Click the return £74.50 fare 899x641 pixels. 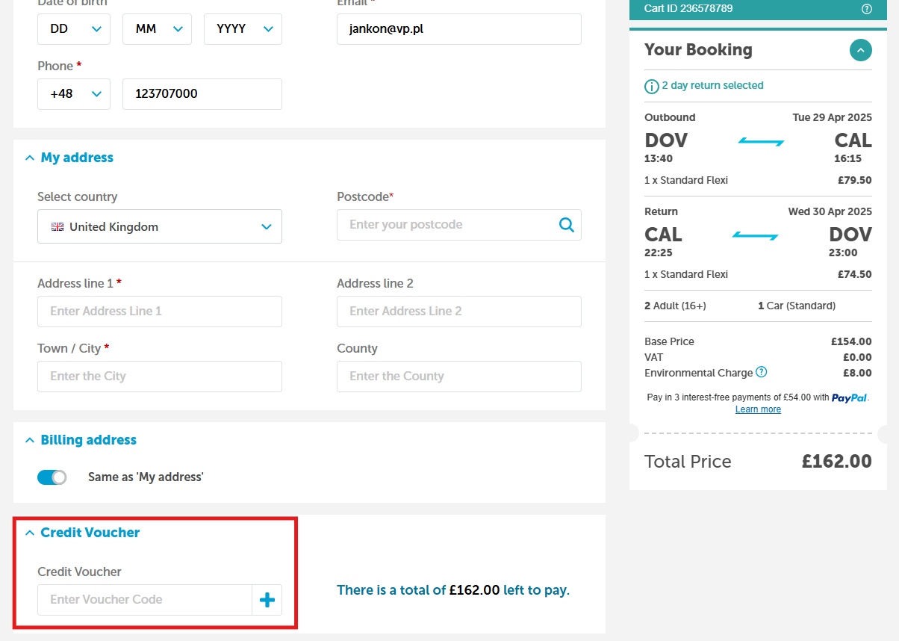point(855,274)
